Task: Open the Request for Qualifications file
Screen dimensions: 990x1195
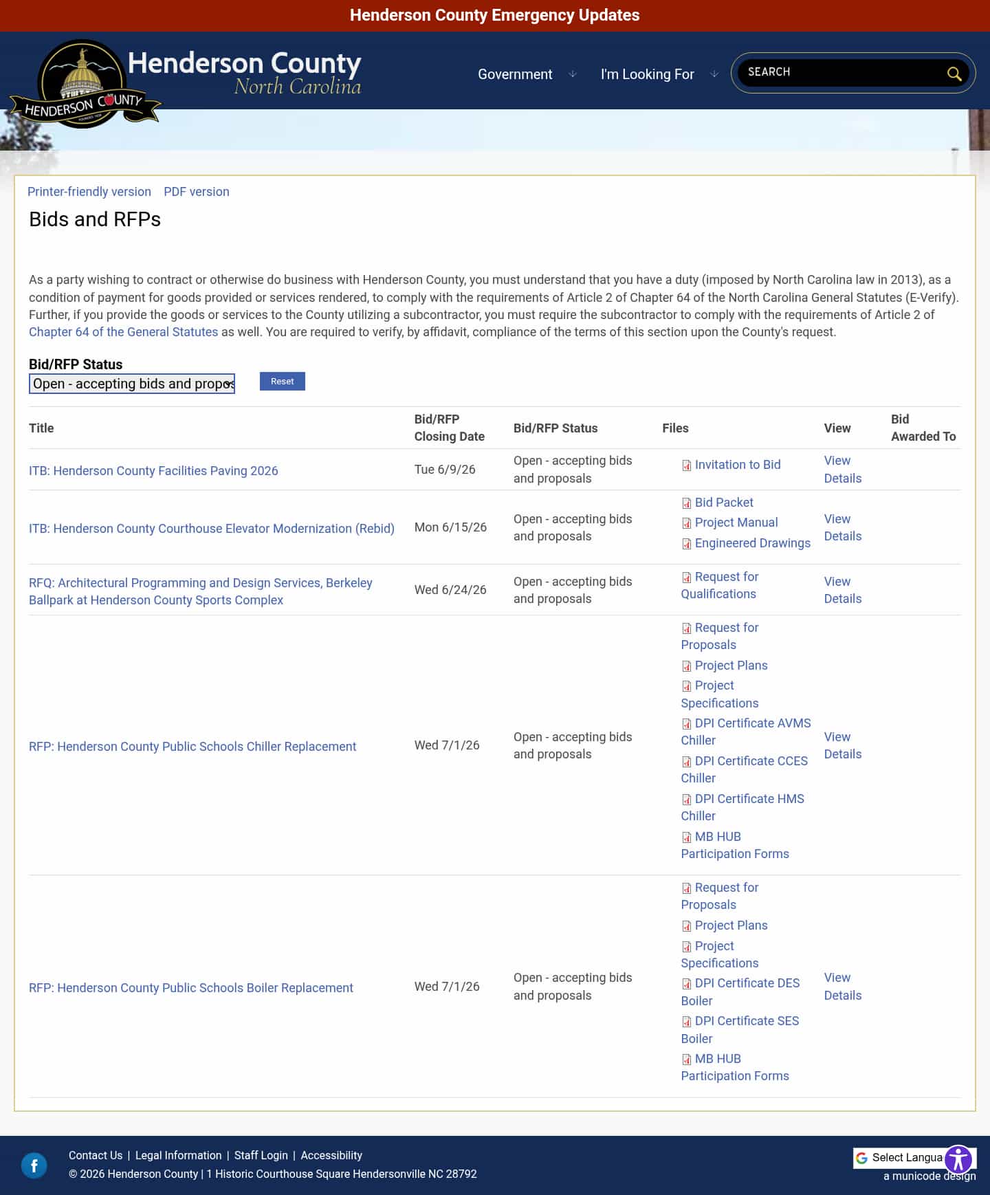Action: pyautogui.click(x=720, y=585)
